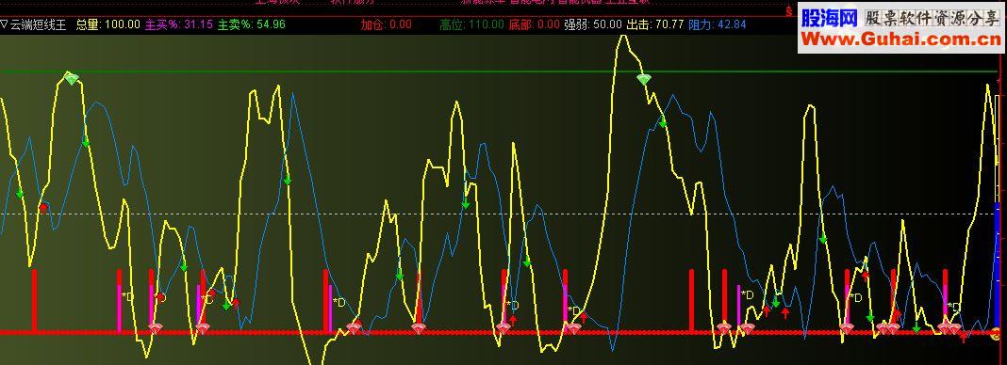Viewport: 1007px width, 365px height.
Task: Click the green 主卖%: 54.96 reading
Action: pos(252,25)
